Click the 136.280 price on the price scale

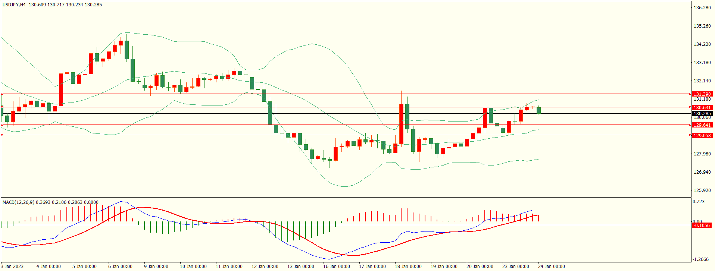click(x=702, y=8)
